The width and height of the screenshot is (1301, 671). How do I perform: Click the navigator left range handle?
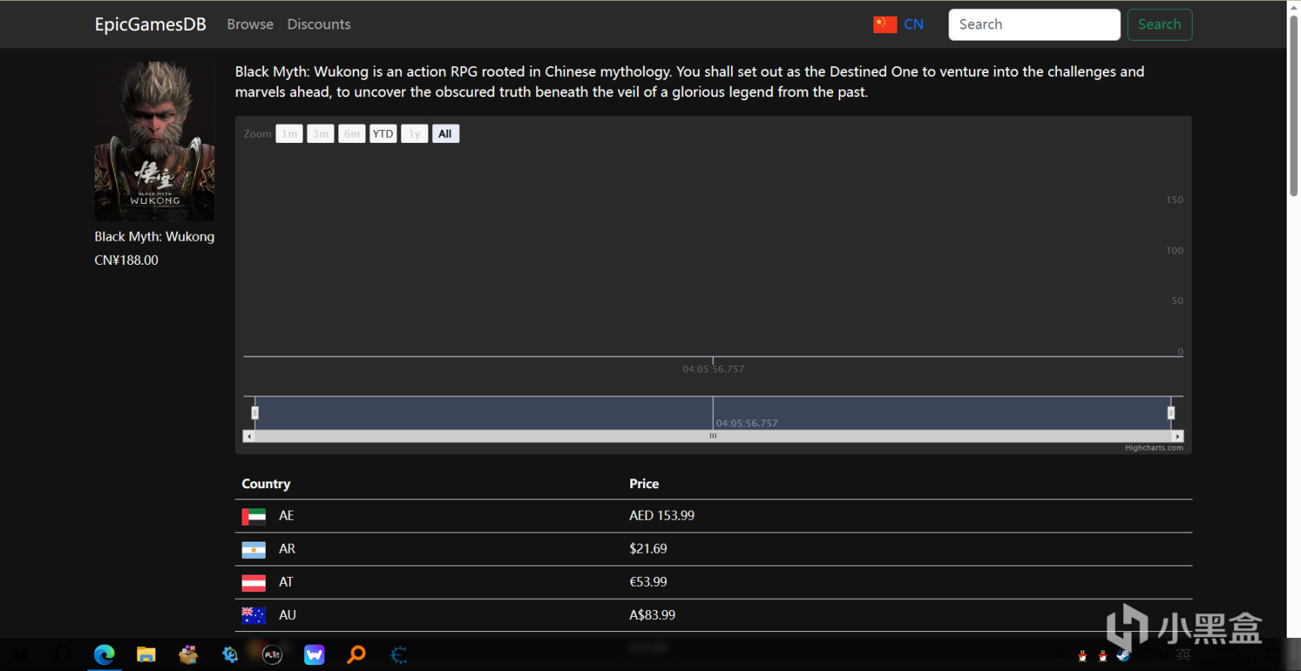pos(255,413)
